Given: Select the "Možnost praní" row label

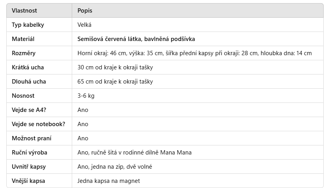Looking at the screenshot, I should point(31,138).
